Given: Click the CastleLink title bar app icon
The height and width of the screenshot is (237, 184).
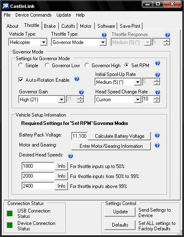Looking at the screenshot, I should [x=5, y=6].
